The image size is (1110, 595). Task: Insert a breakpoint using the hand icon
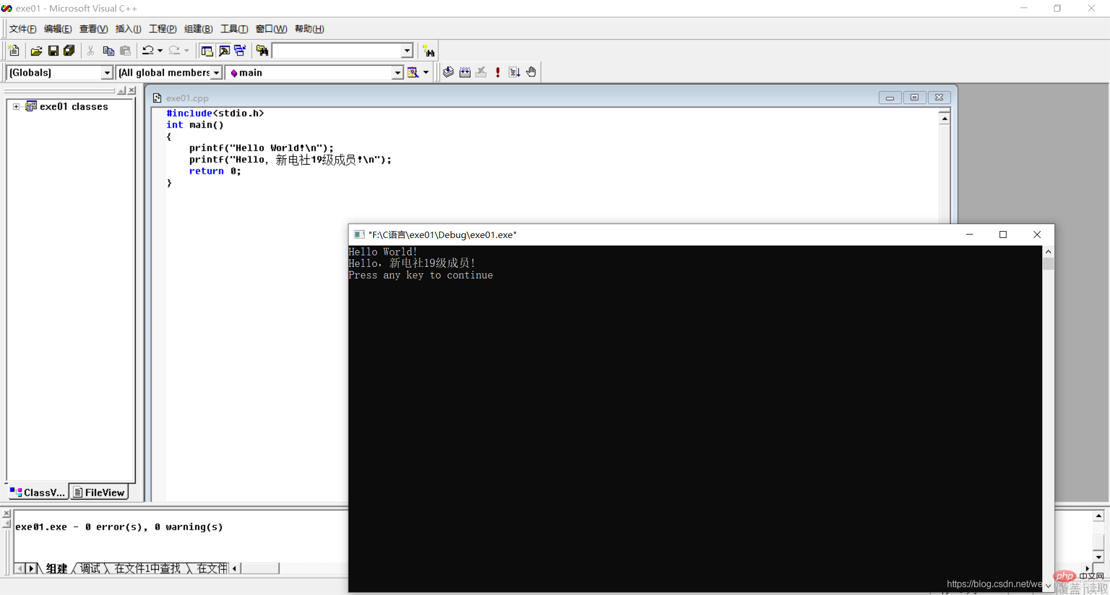pyautogui.click(x=531, y=72)
